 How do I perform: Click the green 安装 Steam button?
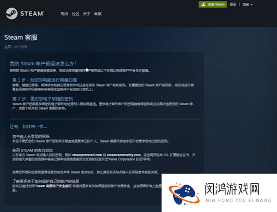click(213, 5)
